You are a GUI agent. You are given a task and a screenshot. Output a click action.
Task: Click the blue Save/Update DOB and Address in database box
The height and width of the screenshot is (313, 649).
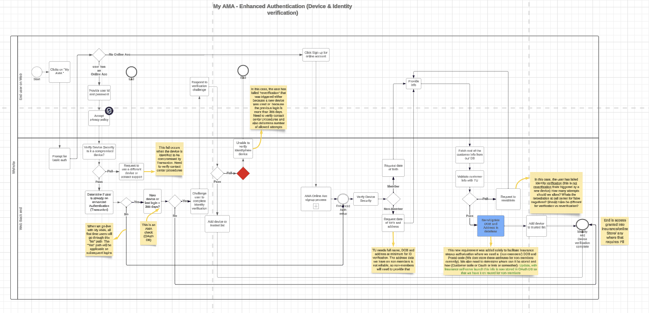(x=491, y=226)
